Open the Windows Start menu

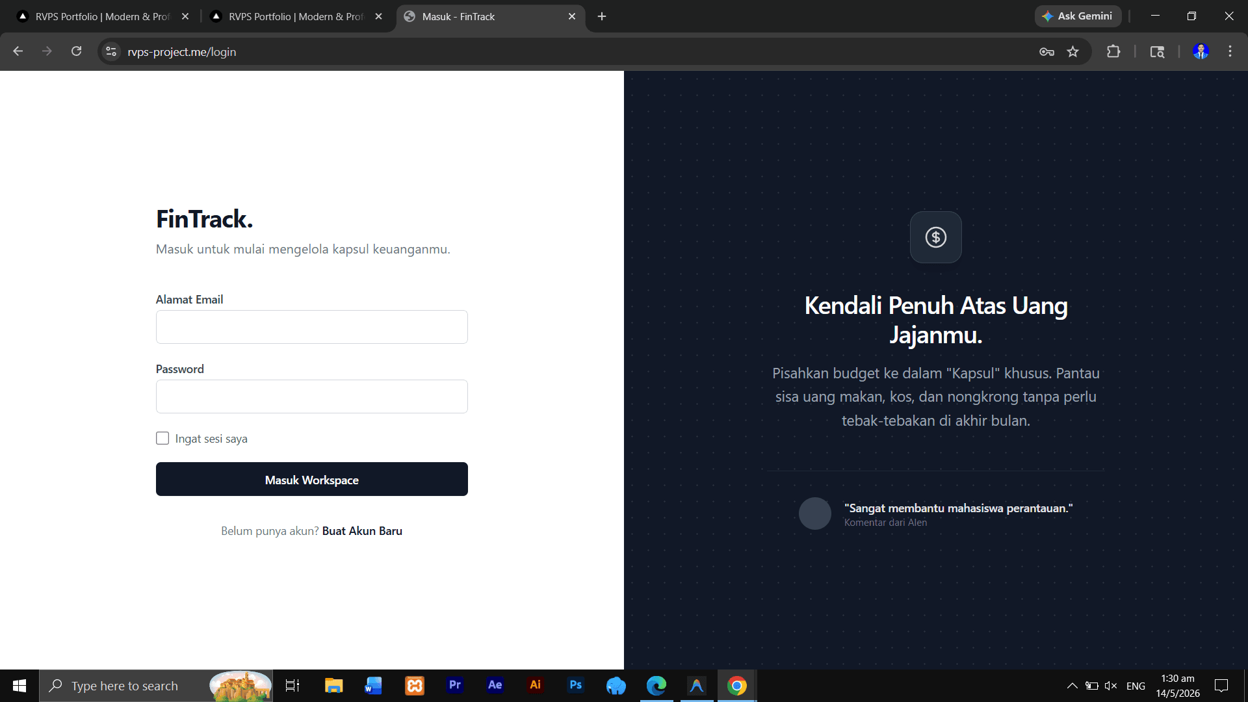click(x=19, y=686)
